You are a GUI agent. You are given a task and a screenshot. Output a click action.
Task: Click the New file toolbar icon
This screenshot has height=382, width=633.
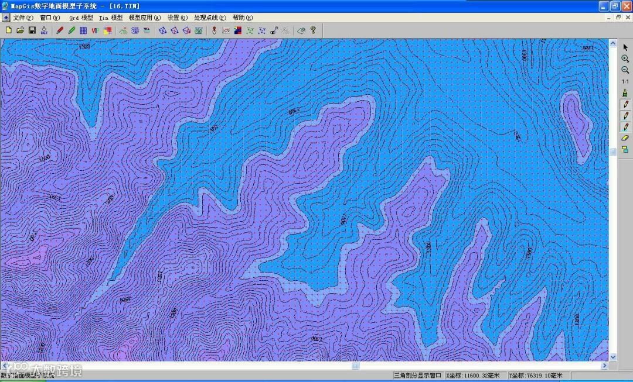pos(8,30)
